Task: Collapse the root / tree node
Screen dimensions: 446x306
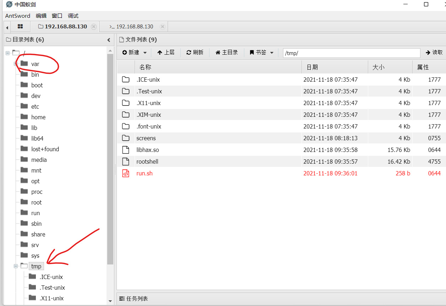Action: (x=7, y=53)
